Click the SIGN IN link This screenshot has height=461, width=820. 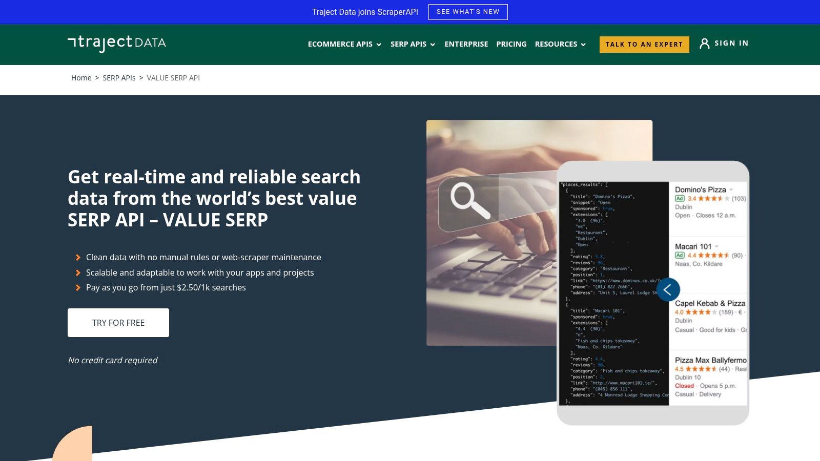coord(731,44)
